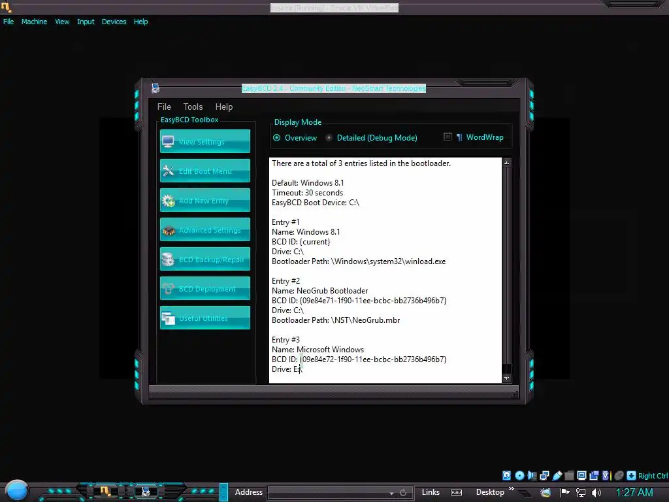
Task: Open VirtualBox Devices menu
Action: 114,22
